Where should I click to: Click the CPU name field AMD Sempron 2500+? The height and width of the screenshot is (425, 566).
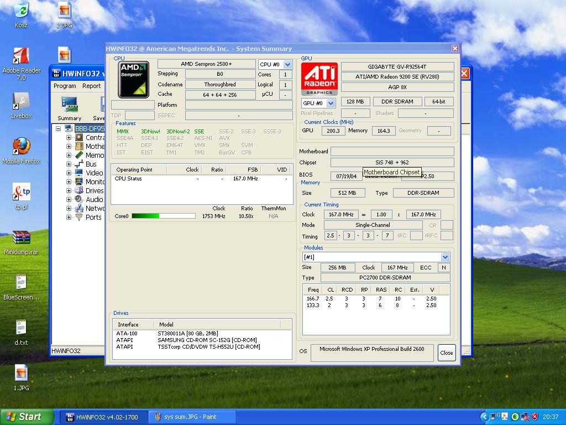[x=207, y=64]
